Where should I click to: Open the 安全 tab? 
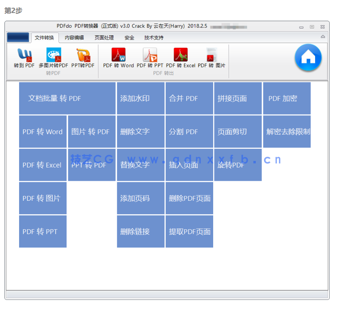pyautogui.click(x=129, y=37)
